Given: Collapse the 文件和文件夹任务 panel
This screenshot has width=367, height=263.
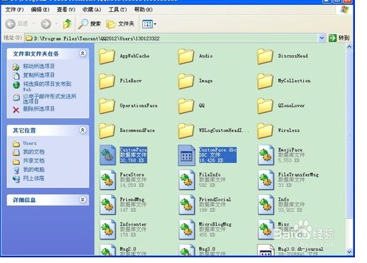Looking at the screenshot, I should click(x=83, y=54).
